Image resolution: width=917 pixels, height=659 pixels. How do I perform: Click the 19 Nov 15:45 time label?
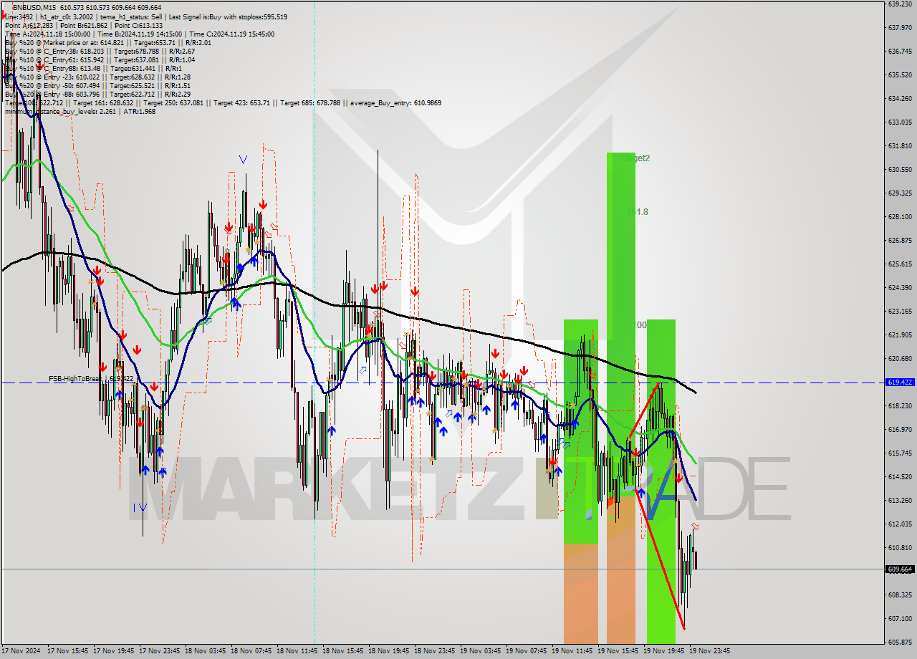pos(618,651)
